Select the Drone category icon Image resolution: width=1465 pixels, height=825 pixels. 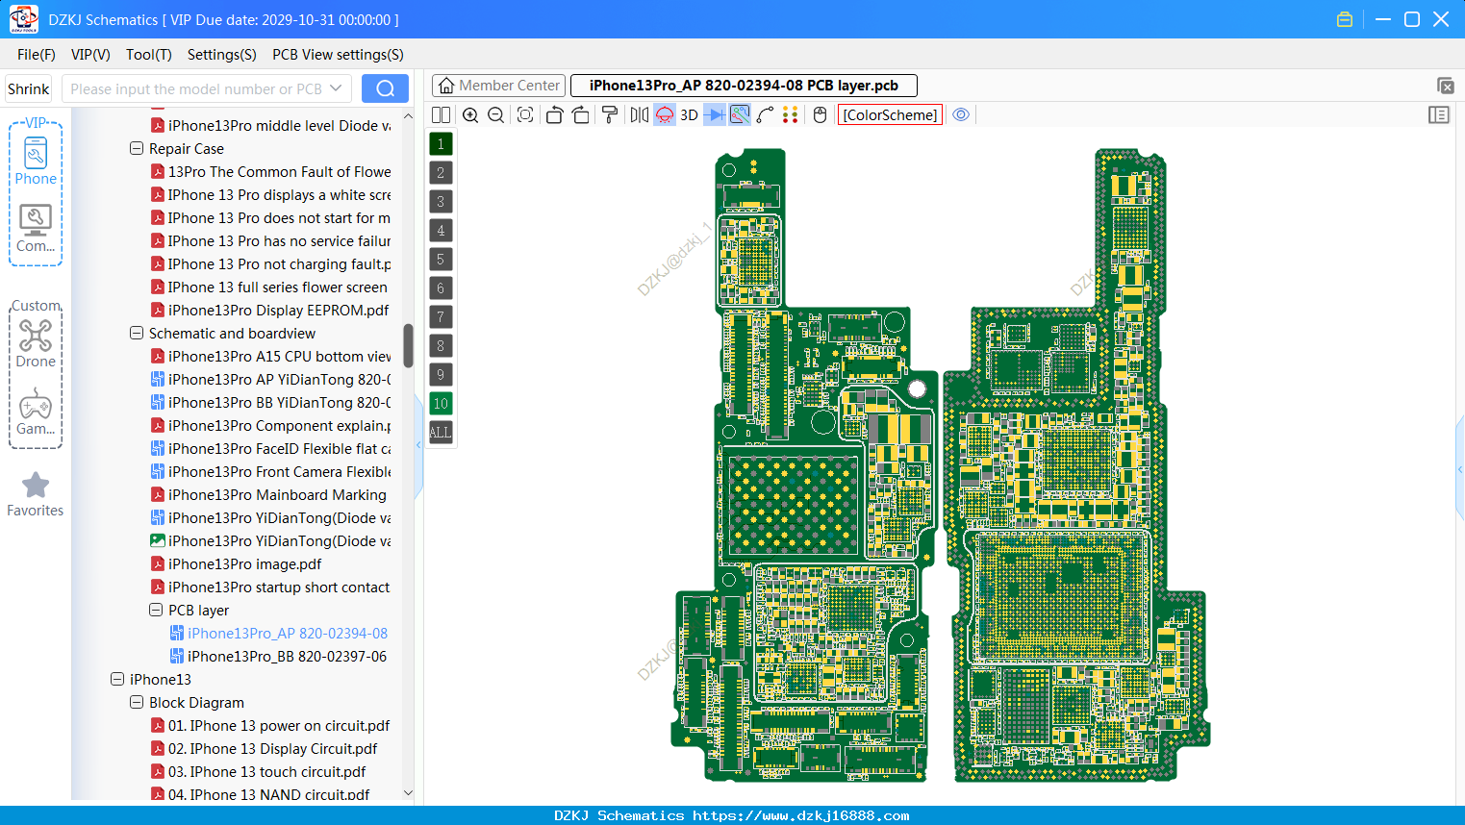[x=36, y=343]
